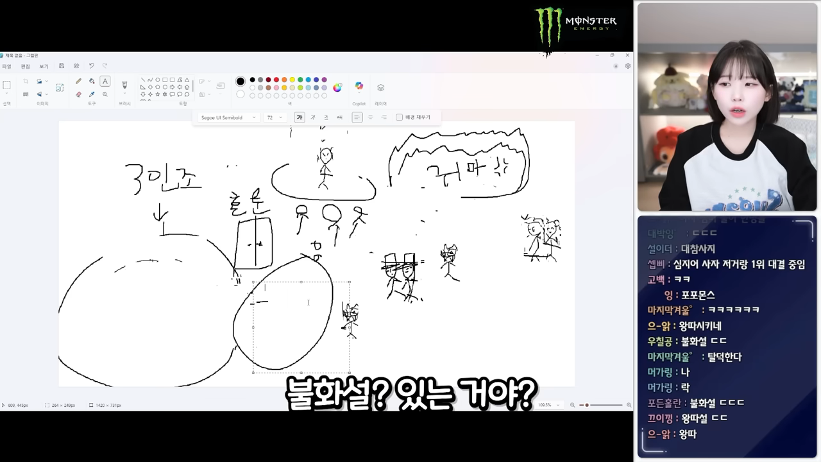Click the Copilot icon
821x462 pixels.
[x=359, y=85]
